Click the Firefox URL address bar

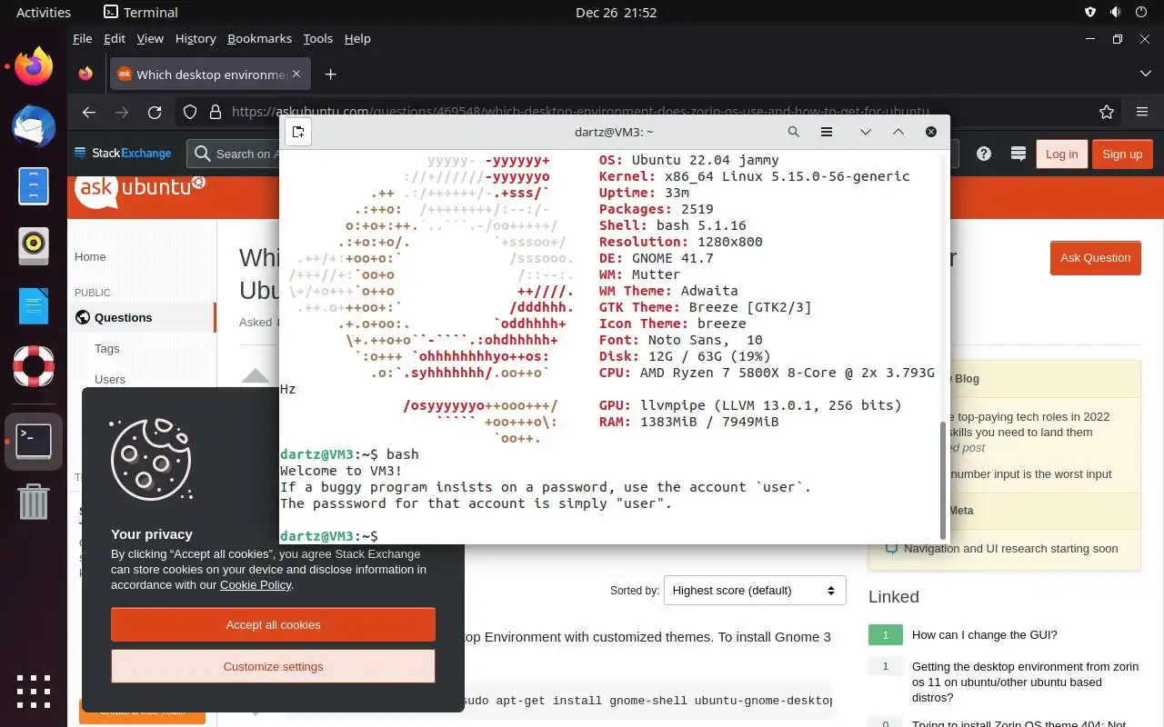pyautogui.click(x=582, y=112)
